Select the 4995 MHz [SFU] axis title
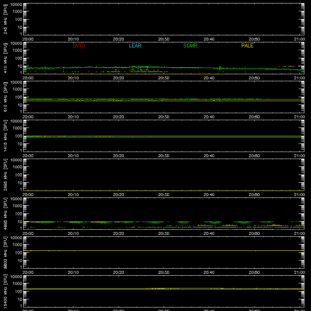 click(5, 213)
